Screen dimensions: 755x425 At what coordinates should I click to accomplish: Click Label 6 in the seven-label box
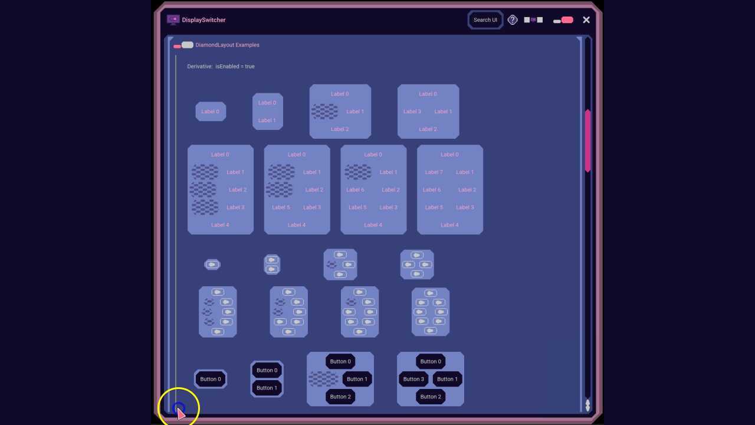(355, 190)
